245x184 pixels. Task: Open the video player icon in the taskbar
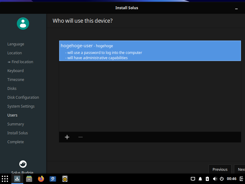[x=53, y=179]
